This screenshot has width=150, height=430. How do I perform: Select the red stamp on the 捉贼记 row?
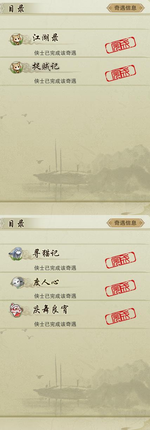[120, 73]
